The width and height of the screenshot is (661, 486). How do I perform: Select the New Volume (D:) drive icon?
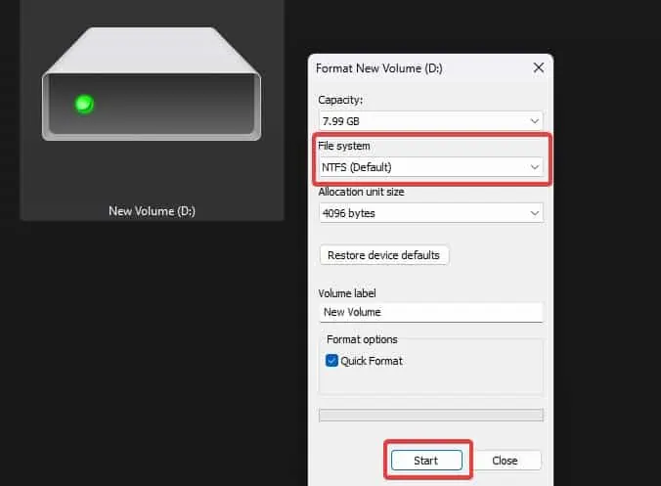point(152,84)
